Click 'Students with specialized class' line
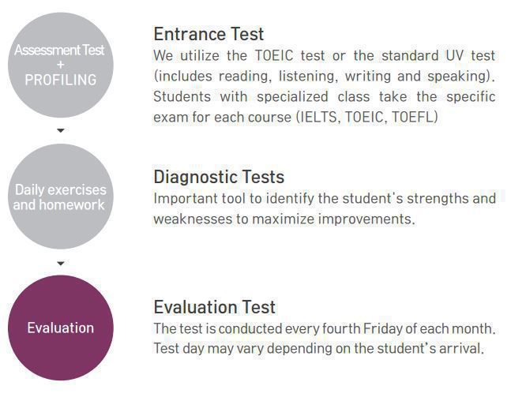Viewport: 511px width, 397px height. (261, 97)
